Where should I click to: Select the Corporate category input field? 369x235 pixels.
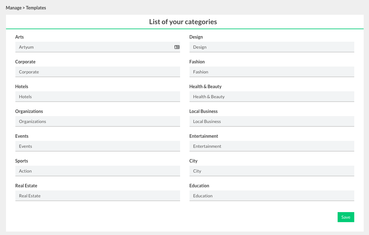[x=97, y=72]
